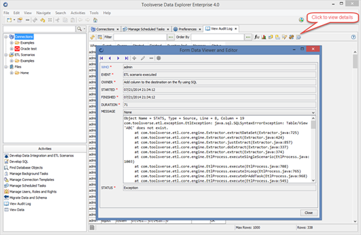361x235 pixels.
Task: Go to next record in Form Data Viewer
Action: 118,58
